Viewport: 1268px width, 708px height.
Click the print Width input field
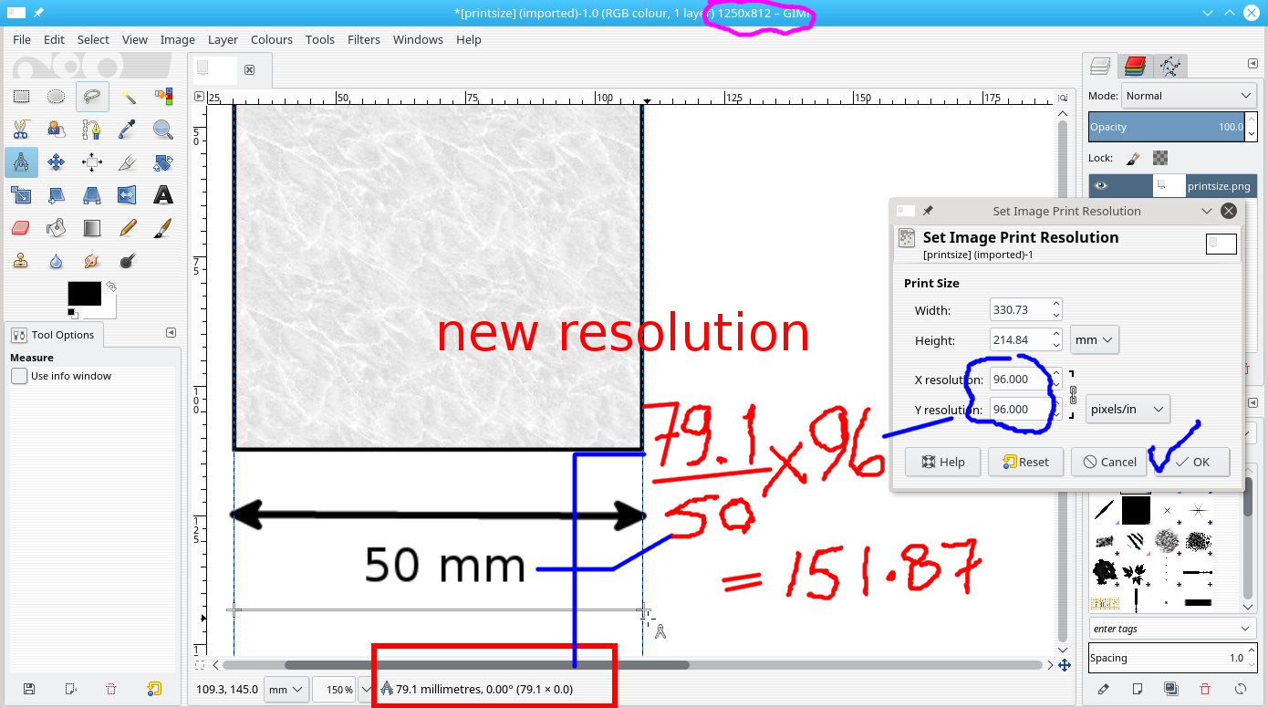[1019, 310]
